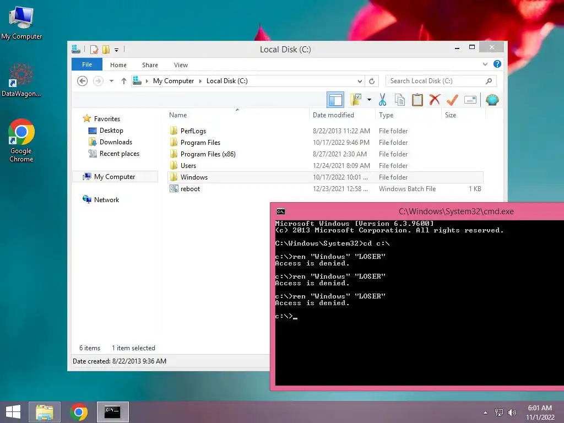Open File Explorer from the taskbar
The image size is (564, 423).
point(45,412)
